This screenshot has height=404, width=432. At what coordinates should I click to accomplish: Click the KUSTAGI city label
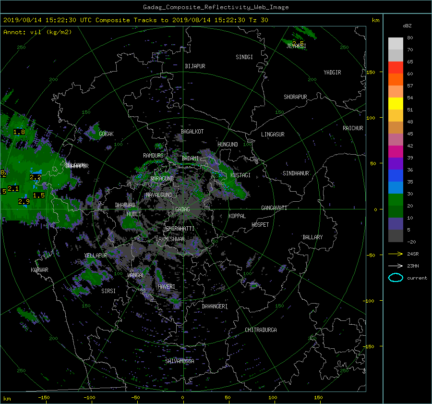click(x=240, y=175)
